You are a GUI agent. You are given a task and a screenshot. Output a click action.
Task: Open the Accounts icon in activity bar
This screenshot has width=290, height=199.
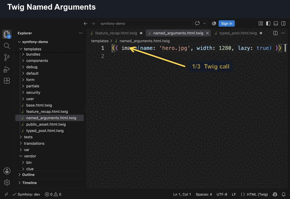[7, 171]
